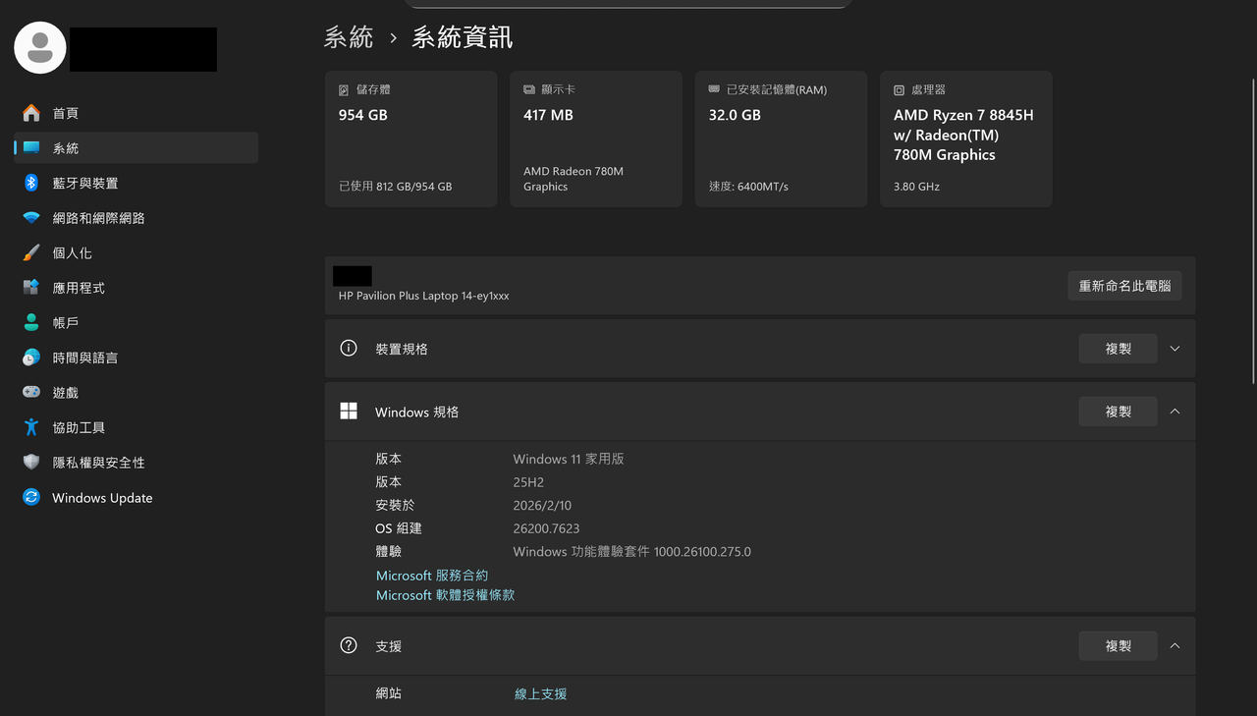This screenshot has height=716, width=1257.
Task: Click 複製 button in 支援 row
Action: pyautogui.click(x=1119, y=645)
